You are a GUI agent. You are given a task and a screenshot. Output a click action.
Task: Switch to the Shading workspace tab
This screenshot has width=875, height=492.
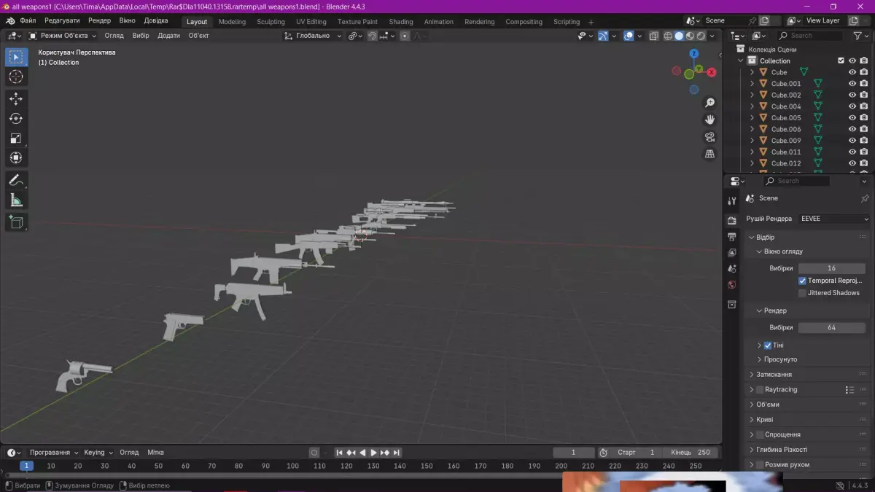coord(401,22)
